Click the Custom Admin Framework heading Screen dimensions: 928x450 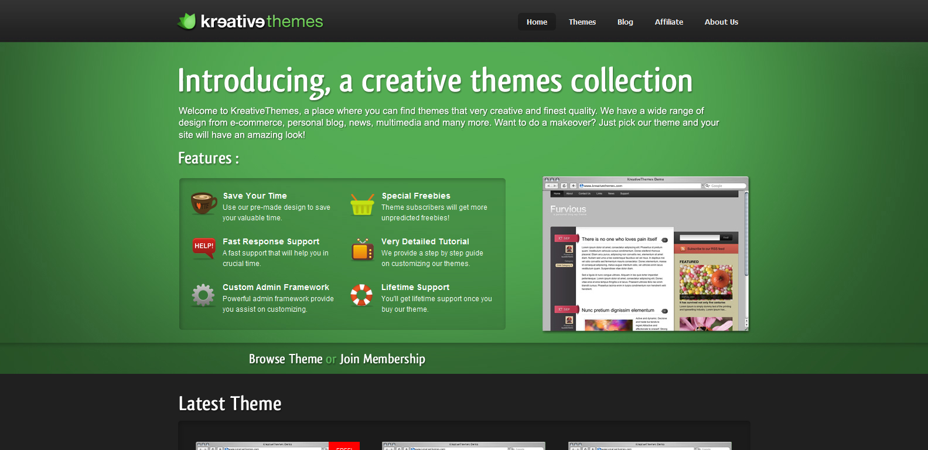tap(276, 287)
